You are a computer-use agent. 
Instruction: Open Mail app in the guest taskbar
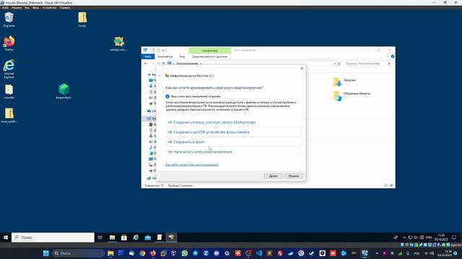tap(147, 237)
